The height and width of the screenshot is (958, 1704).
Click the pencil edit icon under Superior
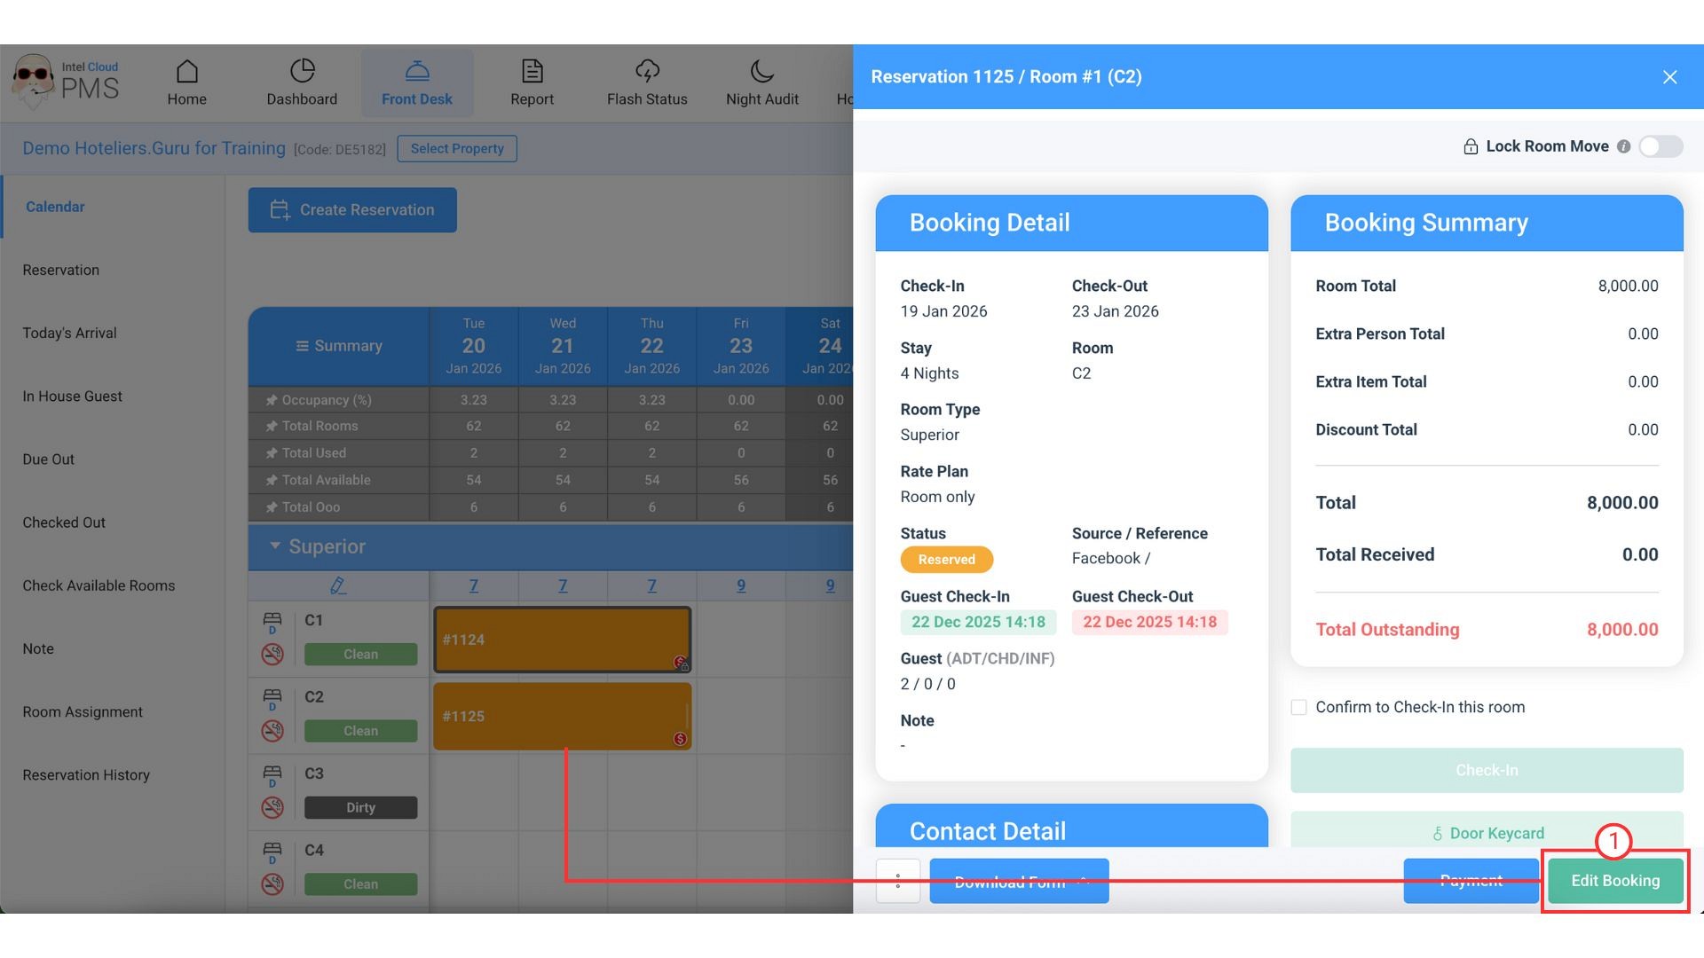(337, 585)
